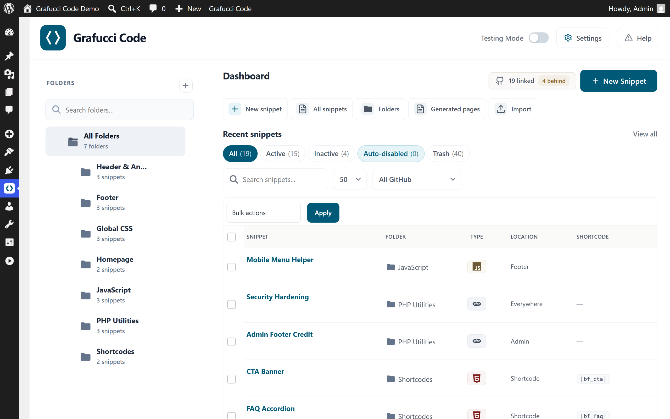Open the WordPress logo menu
The image size is (670, 419).
9,8
